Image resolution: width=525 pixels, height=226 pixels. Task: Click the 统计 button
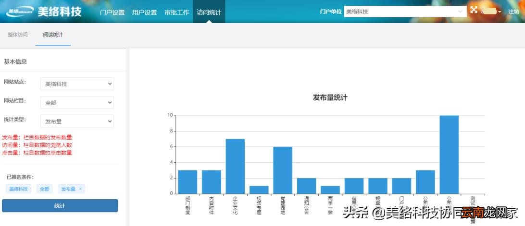[60, 205]
